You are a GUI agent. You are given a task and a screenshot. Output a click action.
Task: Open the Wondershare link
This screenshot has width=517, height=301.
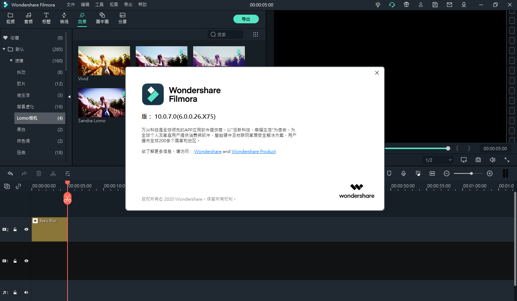(x=208, y=152)
